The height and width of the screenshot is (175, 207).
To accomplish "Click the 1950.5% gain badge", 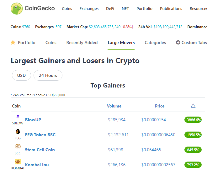I will click(193, 135).
